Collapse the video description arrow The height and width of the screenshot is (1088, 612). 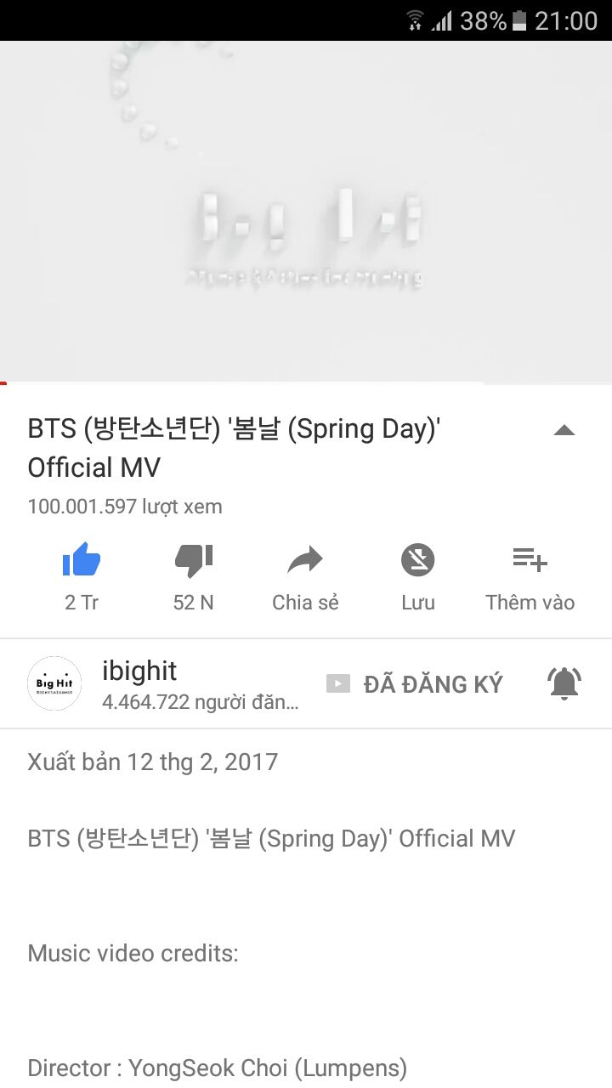click(564, 430)
